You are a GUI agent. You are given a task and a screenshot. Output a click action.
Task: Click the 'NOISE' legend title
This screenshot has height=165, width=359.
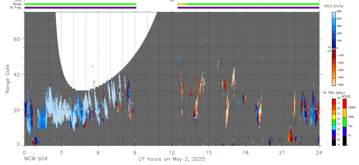[x=346, y=96]
